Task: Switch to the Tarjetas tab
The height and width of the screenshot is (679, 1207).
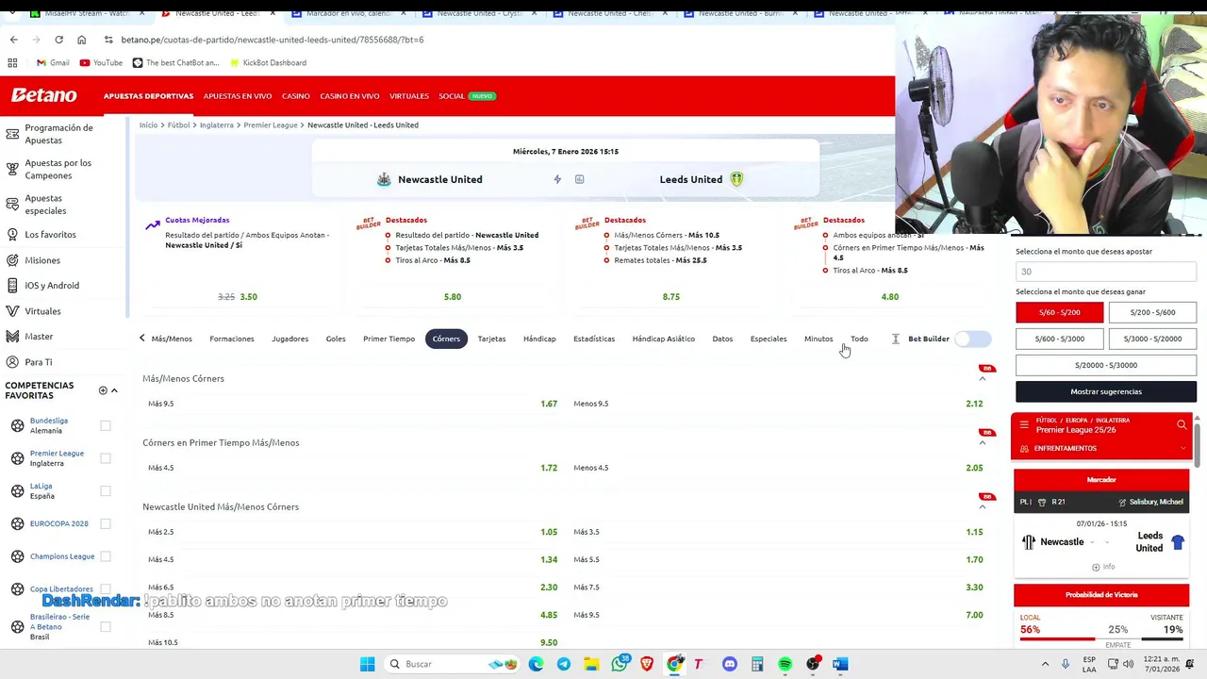Action: coord(491,339)
